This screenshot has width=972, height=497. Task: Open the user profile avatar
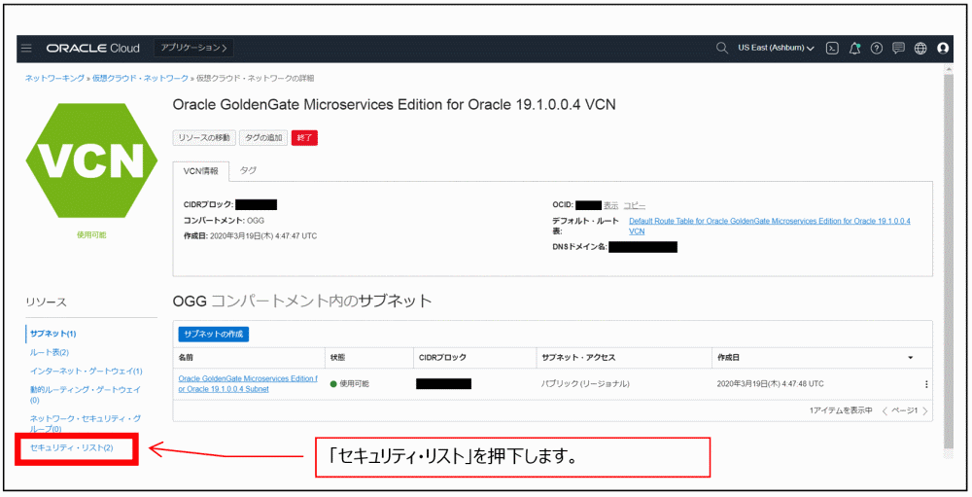pyautogui.click(x=943, y=49)
